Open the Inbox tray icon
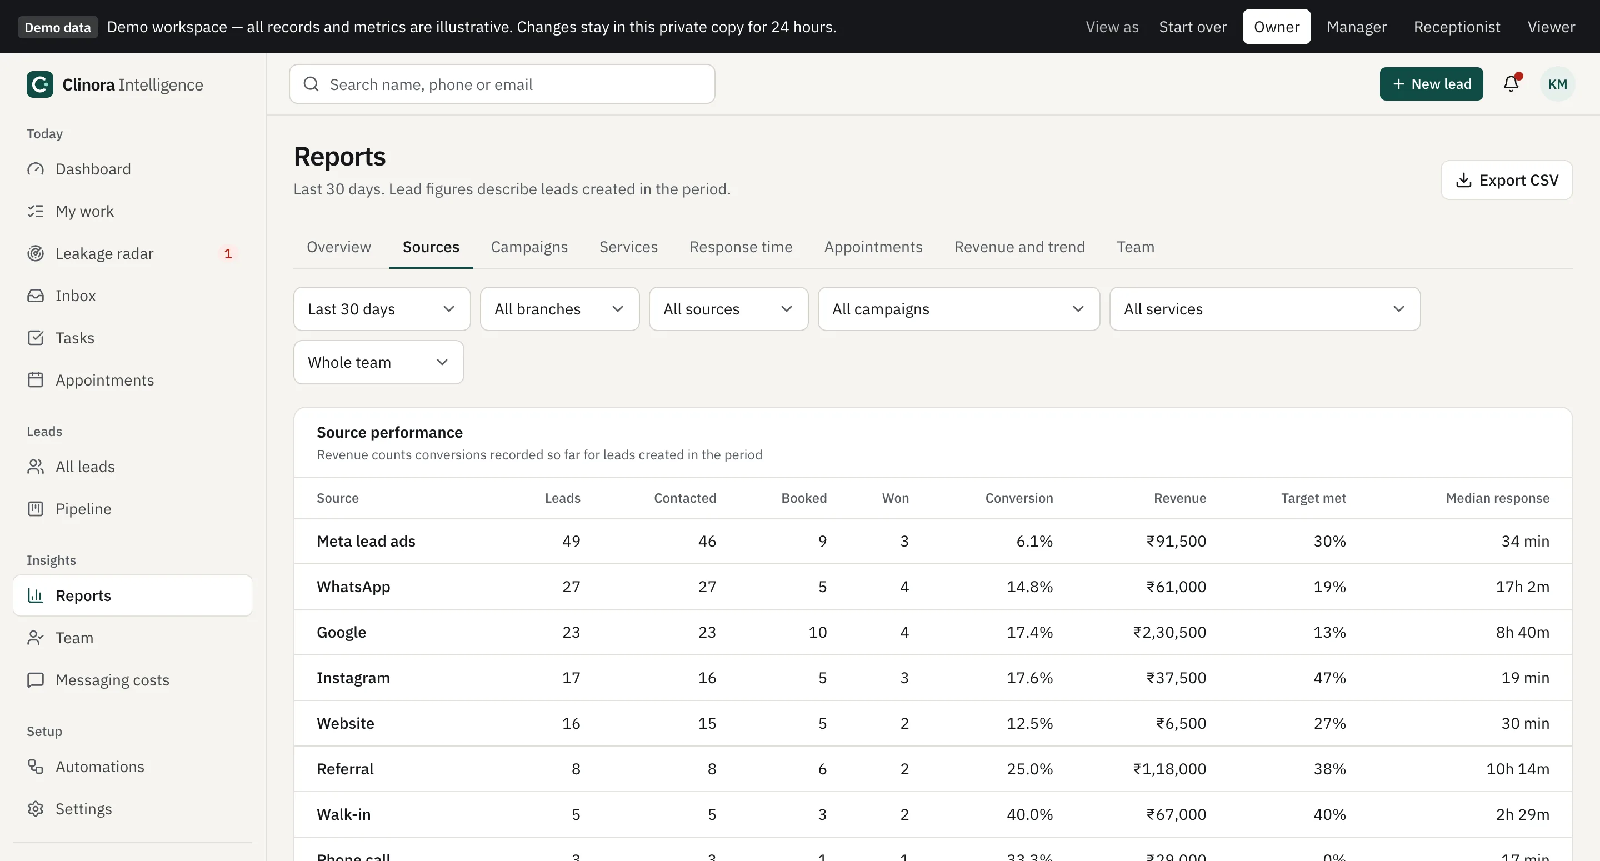The image size is (1600, 861). 36,296
